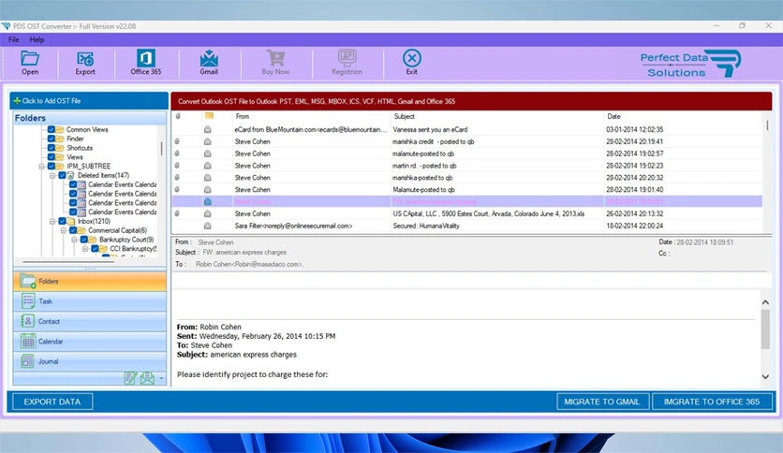Click the Commercial Capital folder icon

click(81, 230)
